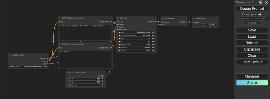Click the View History button
270x99 pixels.
[x=252, y=23]
